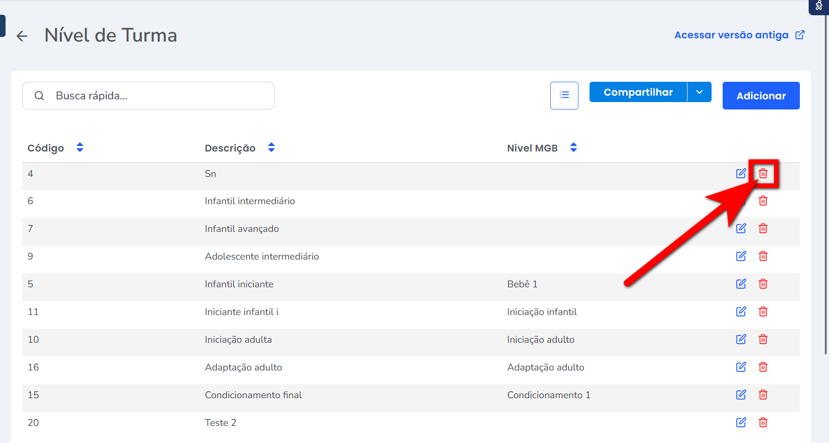The width and height of the screenshot is (829, 443).
Task: Click the Compartilhar button
Action: (x=638, y=92)
